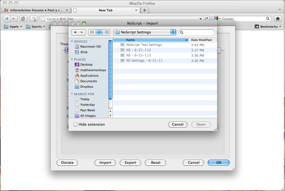The height and width of the screenshot is (191, 285).
Task: Select the file NS – 6-21-112
Action: 165,50
